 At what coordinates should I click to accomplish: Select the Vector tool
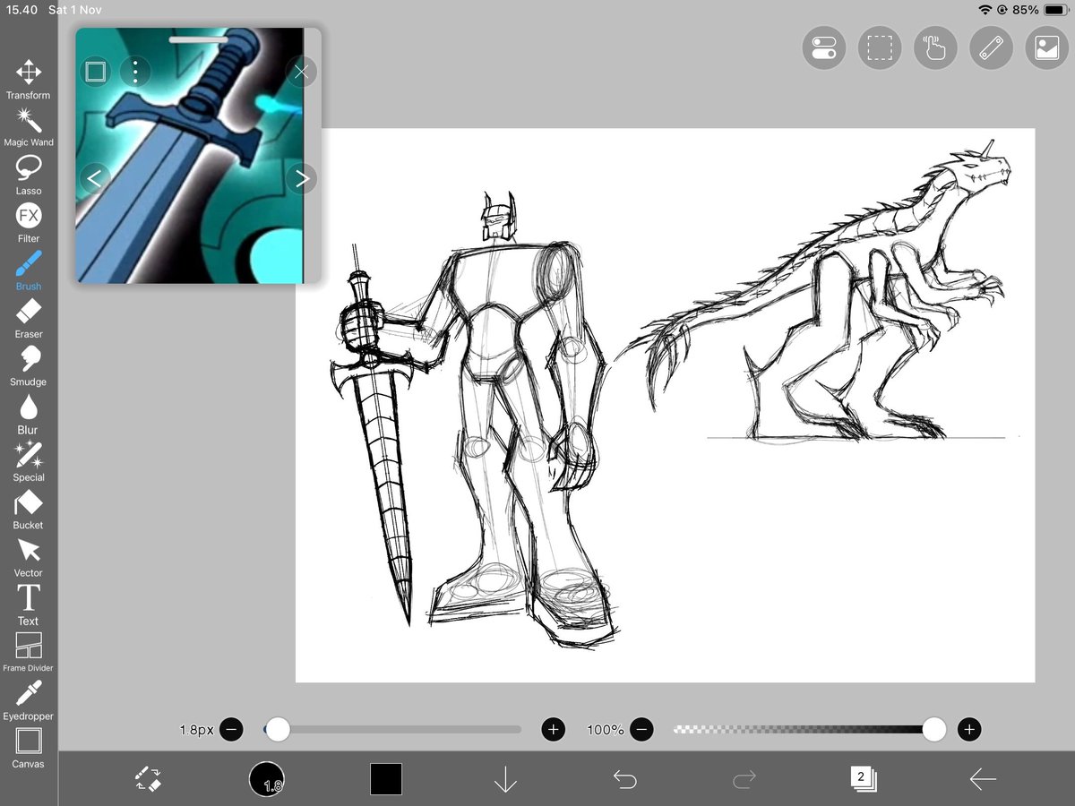pos(29,557)
